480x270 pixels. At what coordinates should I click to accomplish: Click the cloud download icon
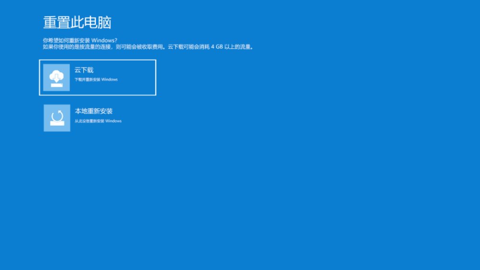pos(56,78)
